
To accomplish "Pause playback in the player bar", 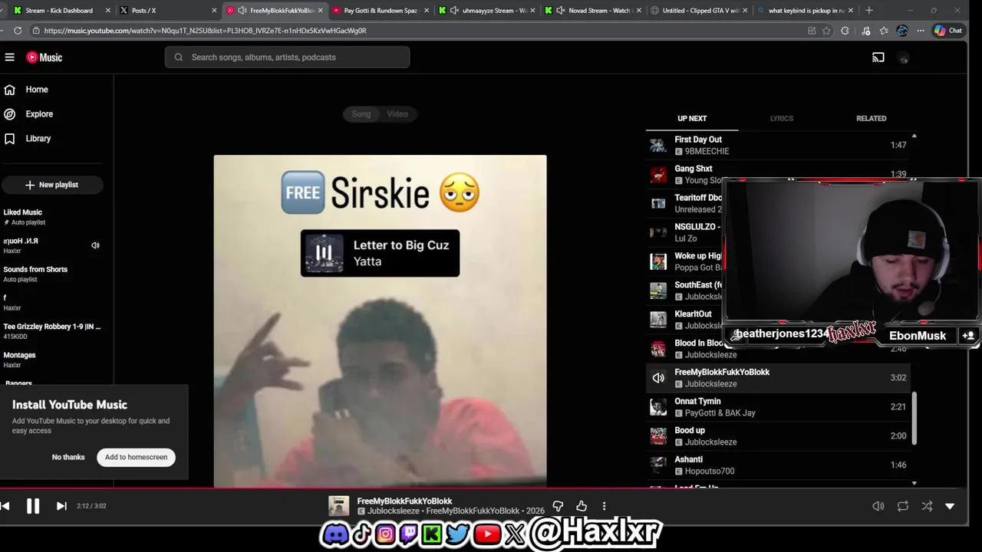I will [x=33, y=506].
